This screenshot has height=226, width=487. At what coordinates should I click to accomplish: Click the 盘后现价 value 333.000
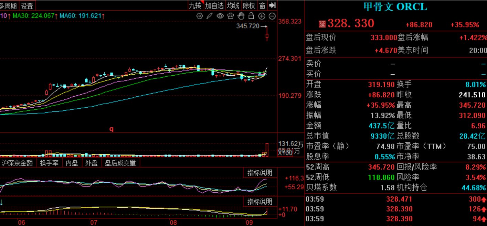click(384, 37)
